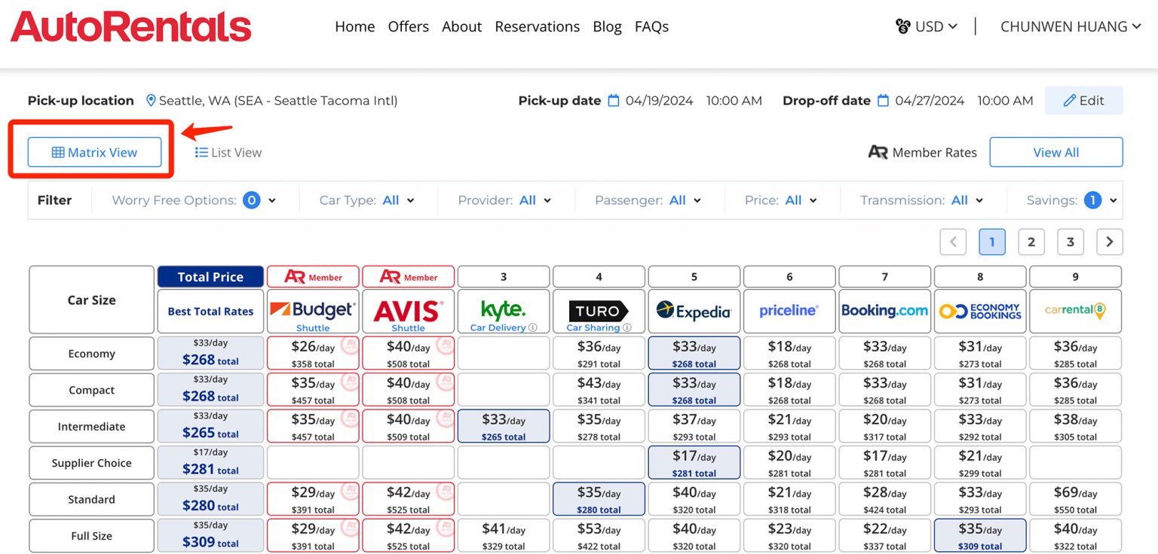Click the Budget provider logo
1158x554 pixels.
313,309
